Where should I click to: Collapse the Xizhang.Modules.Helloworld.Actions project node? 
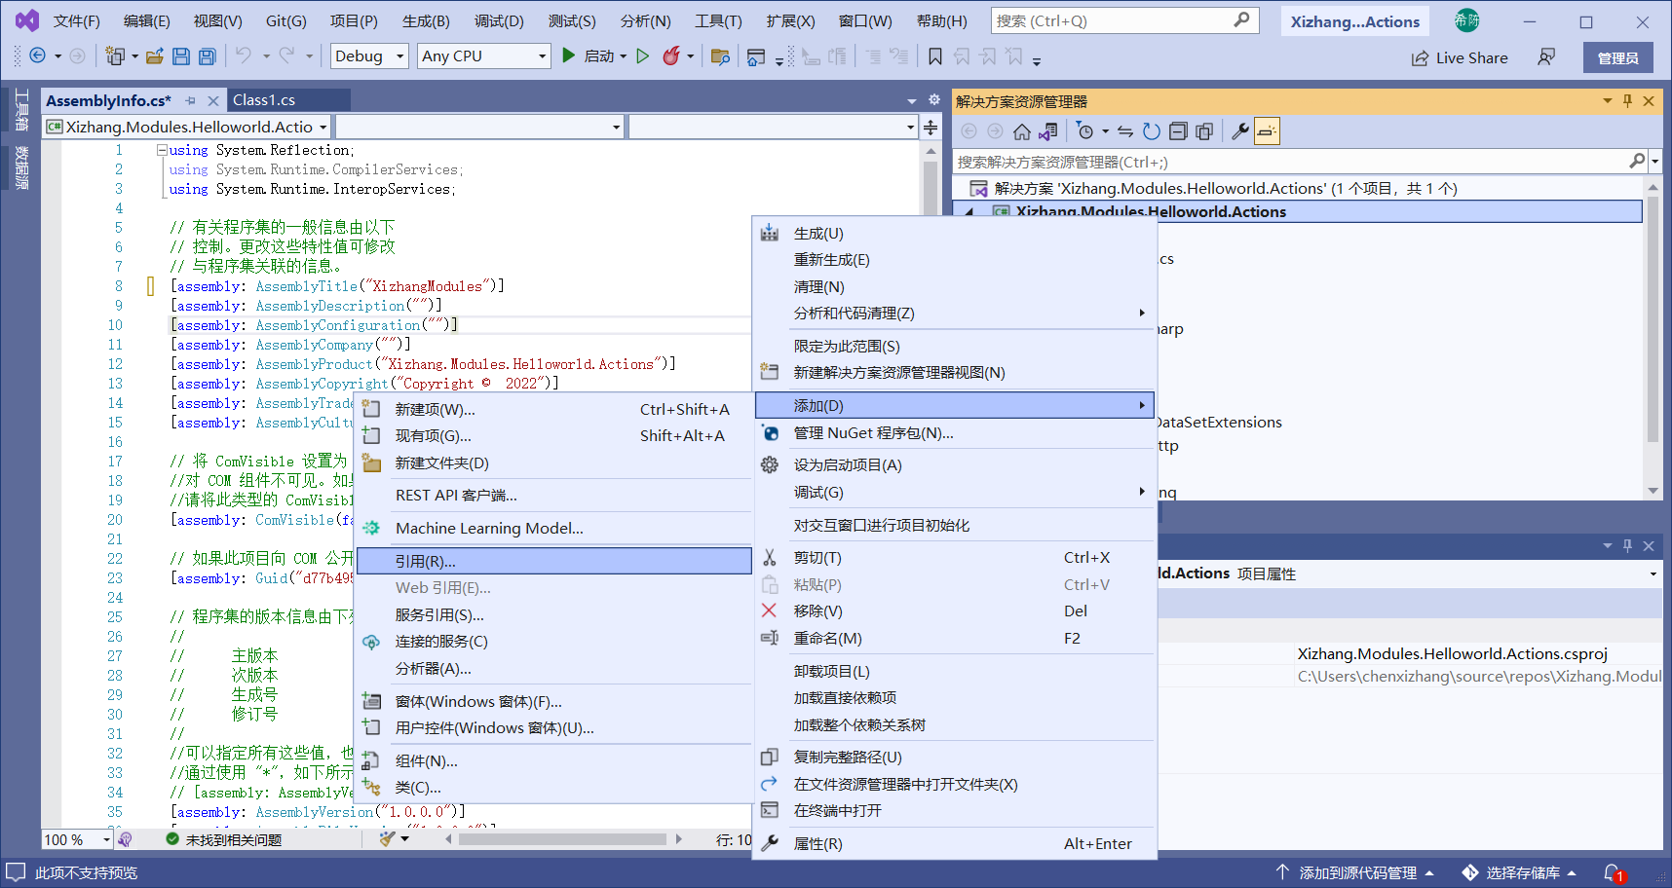[x=969, y=212]
